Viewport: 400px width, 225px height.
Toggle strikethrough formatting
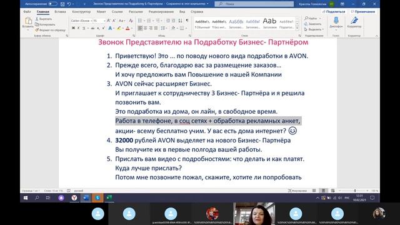point(92,28)
